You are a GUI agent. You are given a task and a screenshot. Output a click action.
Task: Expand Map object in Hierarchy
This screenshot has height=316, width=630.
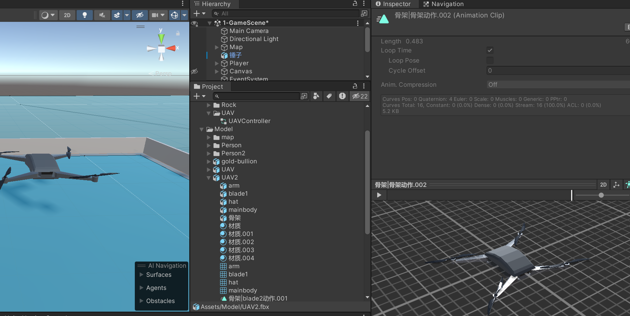coord(217,47)
